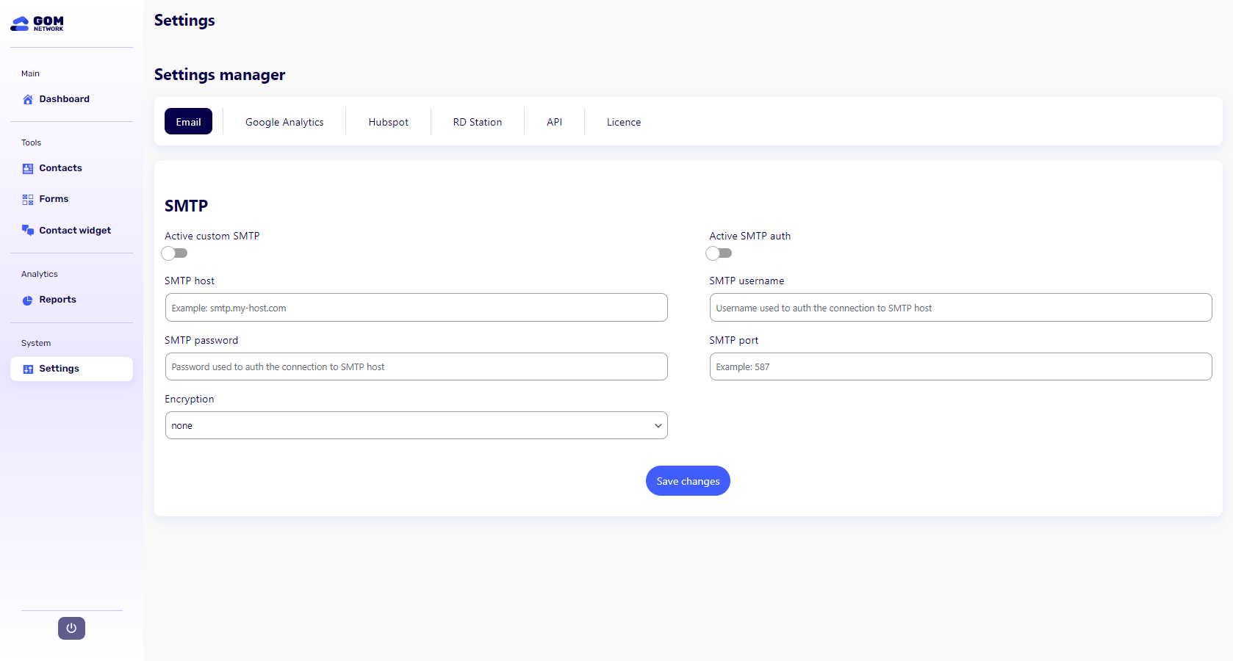Viewport: 1233px width, 661px height.
Task: Click the Contact widget chat icon
Action: coord(28,231)
